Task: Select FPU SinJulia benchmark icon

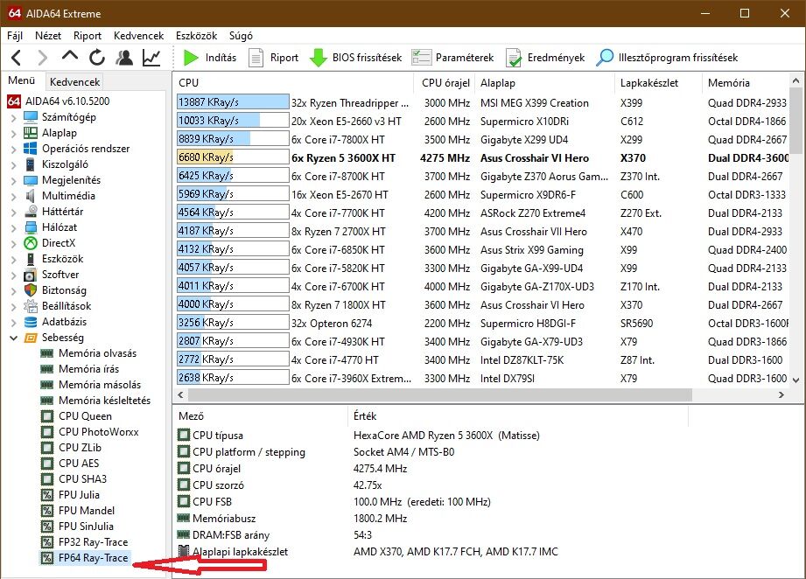Action: pyautogui.click(x=46, y=527)
